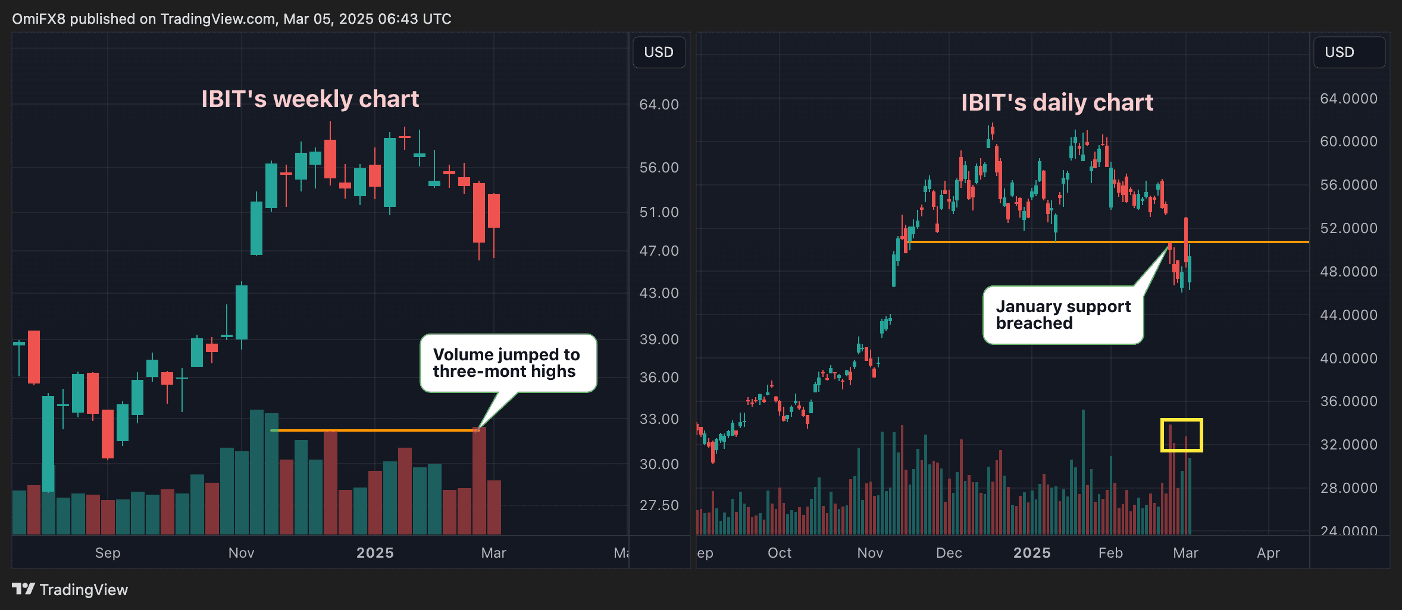Toggle the daily chart title 'IBIT's daily chart'
This screenshot has height=610, width=1402.
[1057, 102]
